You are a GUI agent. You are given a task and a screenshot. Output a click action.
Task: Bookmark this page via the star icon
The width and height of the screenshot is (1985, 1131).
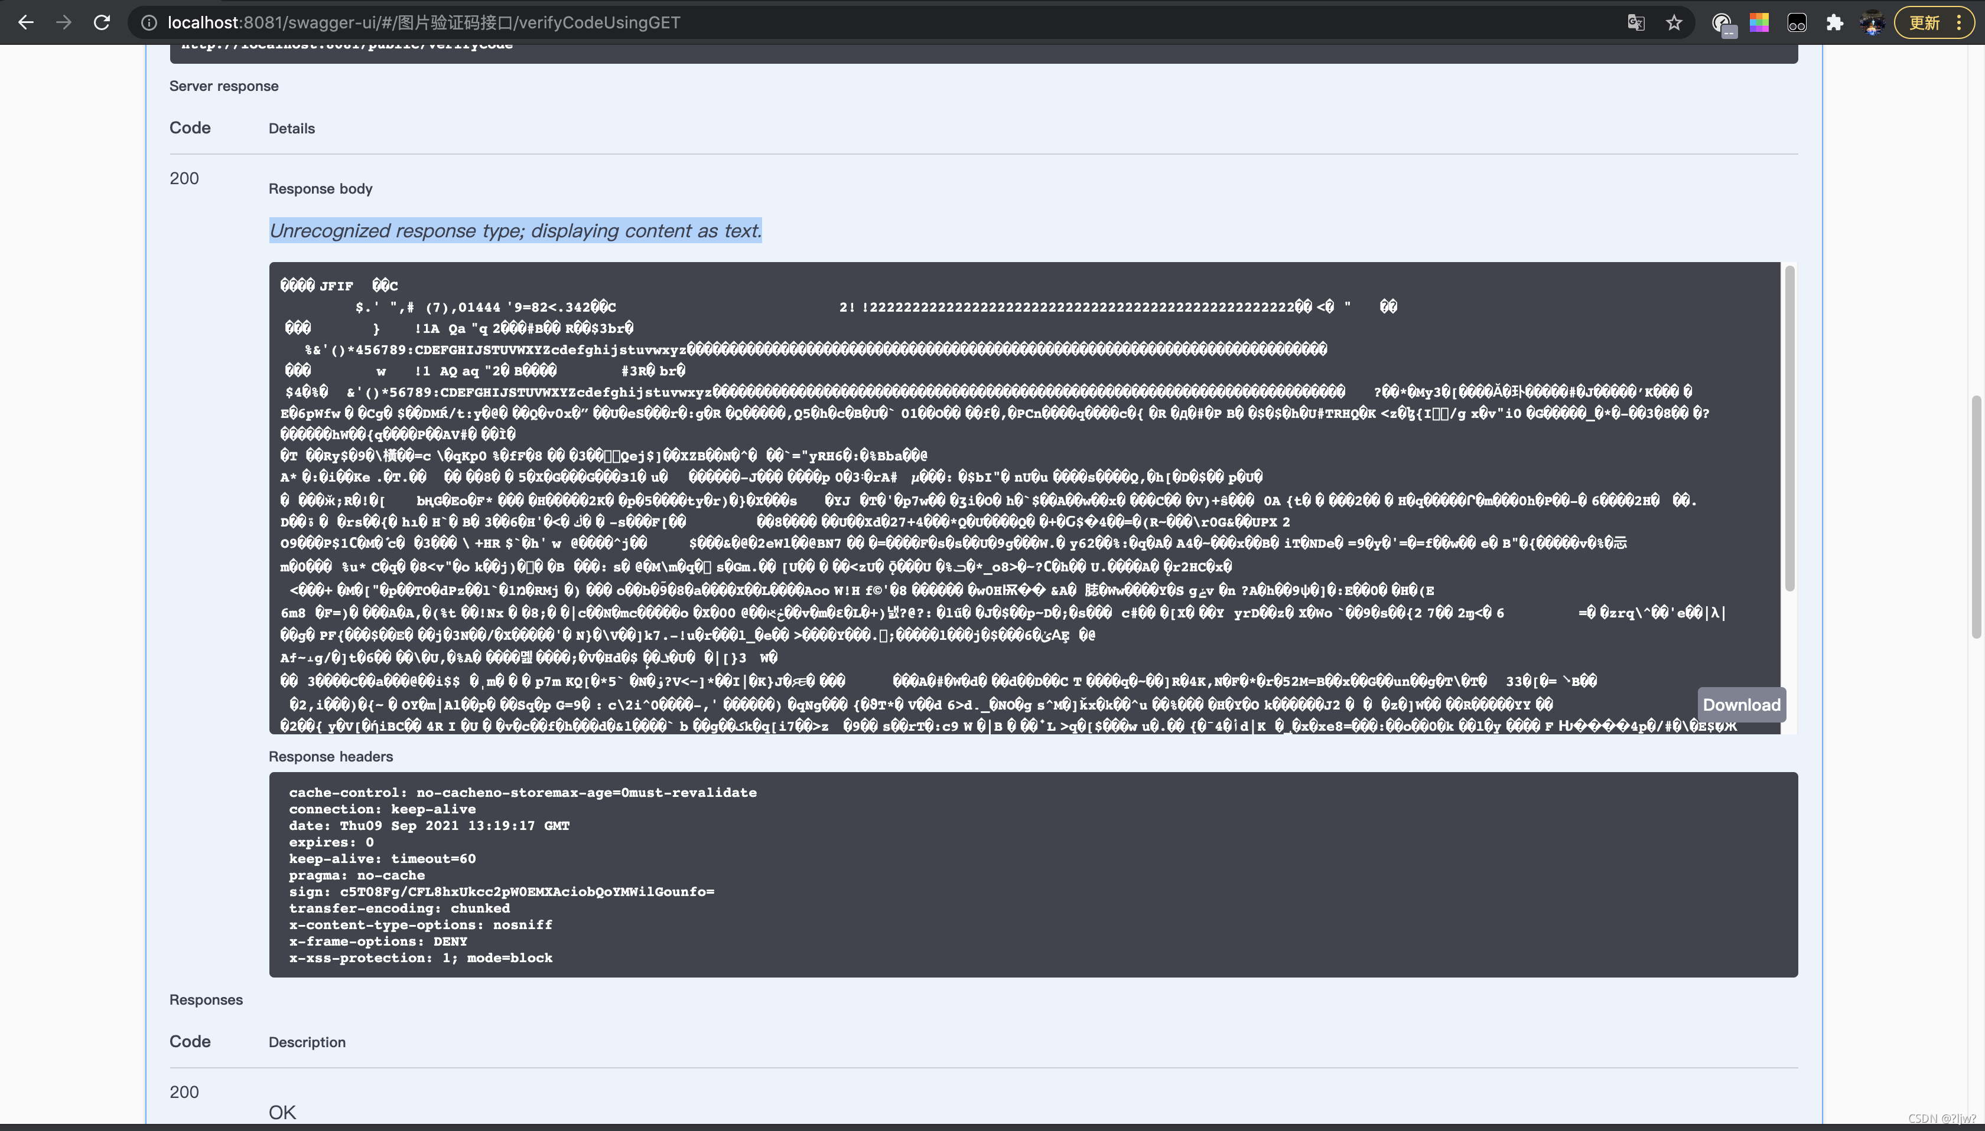pos(1674,22)
